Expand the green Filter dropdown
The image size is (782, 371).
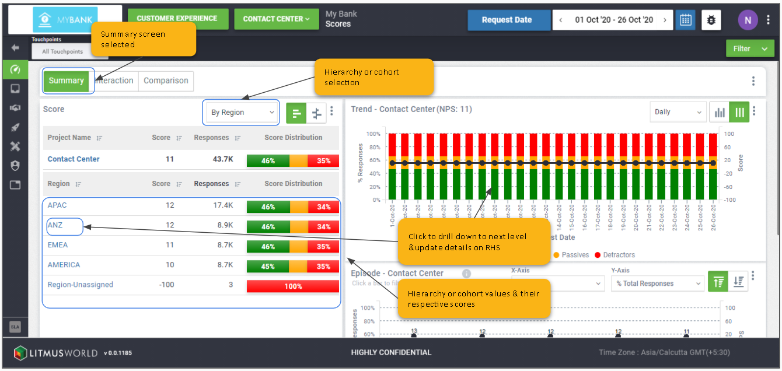click(x=750, y=49)
